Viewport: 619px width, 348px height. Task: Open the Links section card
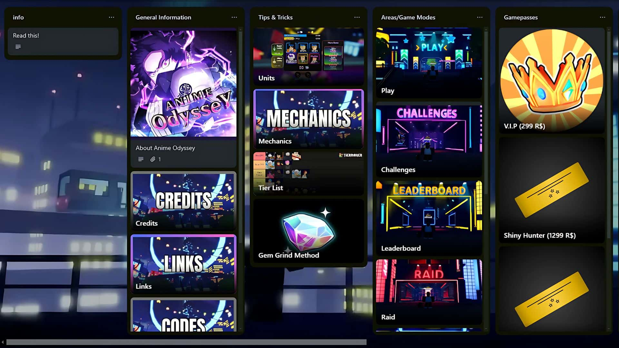click(184, 264)
